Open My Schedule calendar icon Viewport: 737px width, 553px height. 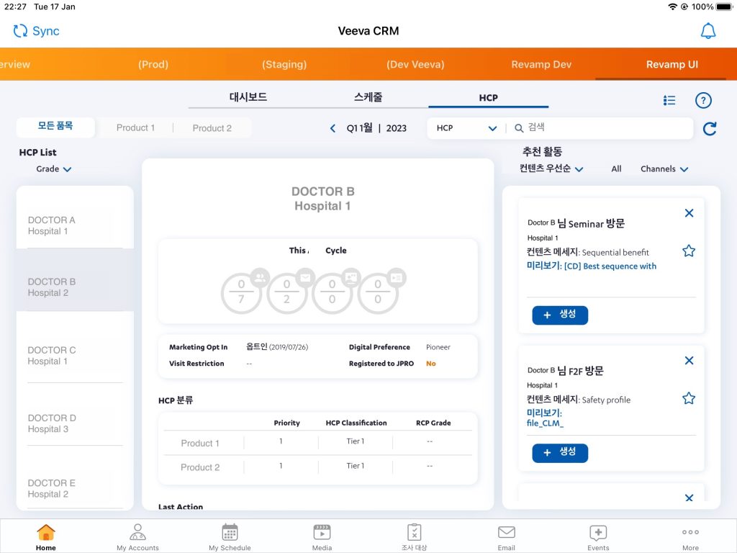[x=230, y=536]
